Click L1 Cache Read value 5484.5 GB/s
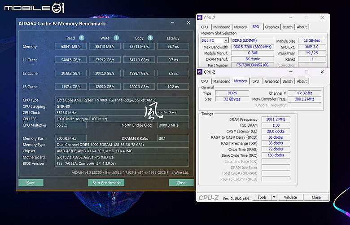 (x=71, y=60)
